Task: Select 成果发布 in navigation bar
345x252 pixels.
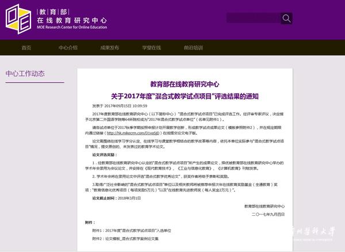Action: [x=110, y=48]
